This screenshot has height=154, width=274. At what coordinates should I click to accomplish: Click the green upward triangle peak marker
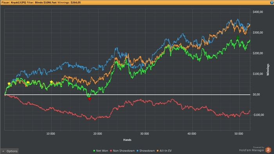tap(238, 37)
